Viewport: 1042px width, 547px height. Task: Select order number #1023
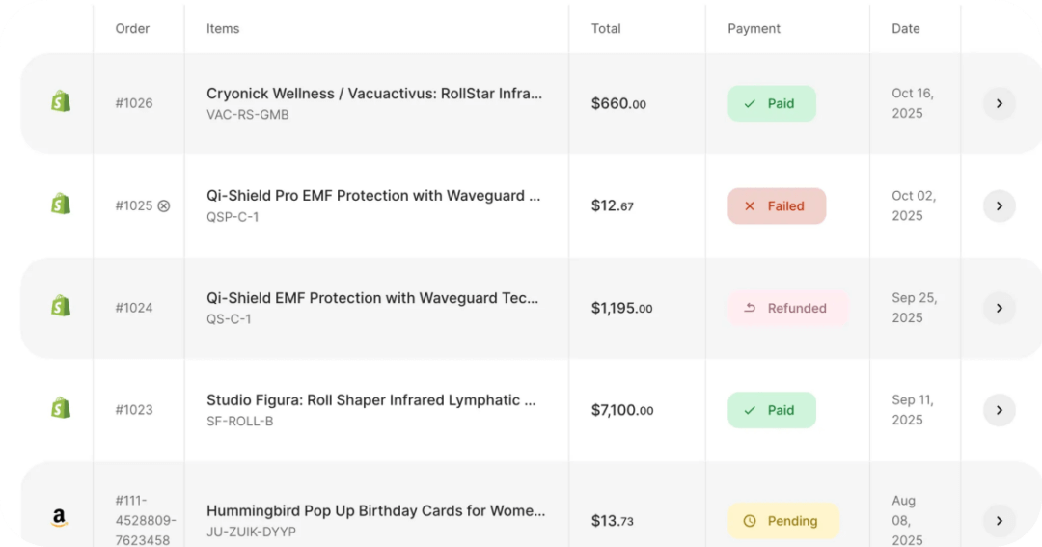(x=134, y=409)
